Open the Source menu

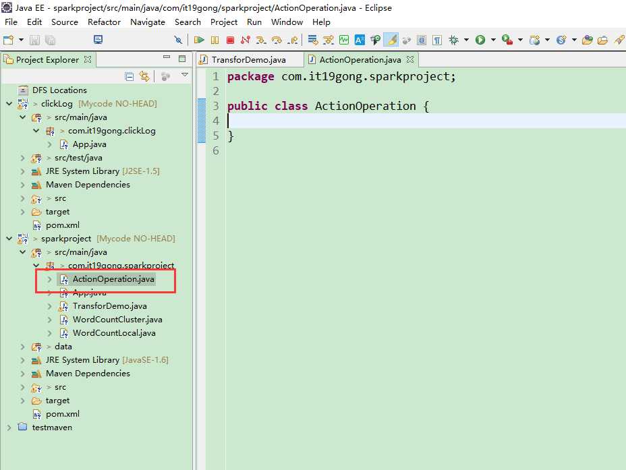65,22
